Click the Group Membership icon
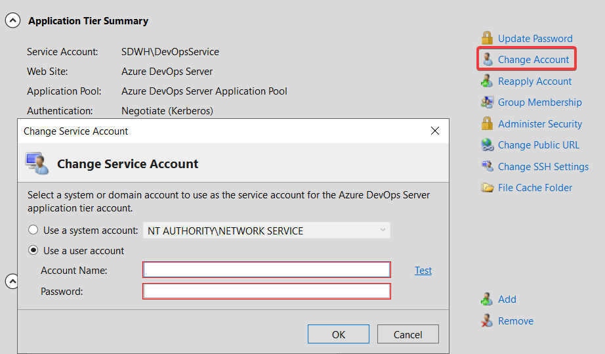The width and height of the screenshot is (605, 354). point(487,102)
